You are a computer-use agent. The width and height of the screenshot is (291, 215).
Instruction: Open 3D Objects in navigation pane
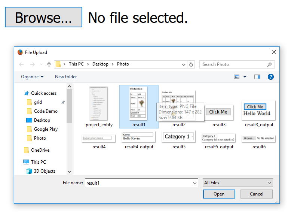click(41, 171)
